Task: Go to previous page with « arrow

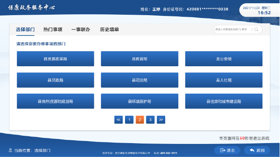Action: click(118, 120)
